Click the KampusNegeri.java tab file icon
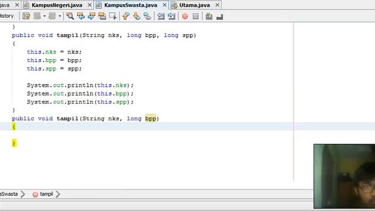The width and height of the screenshot is (375, 211). (26, 5)
